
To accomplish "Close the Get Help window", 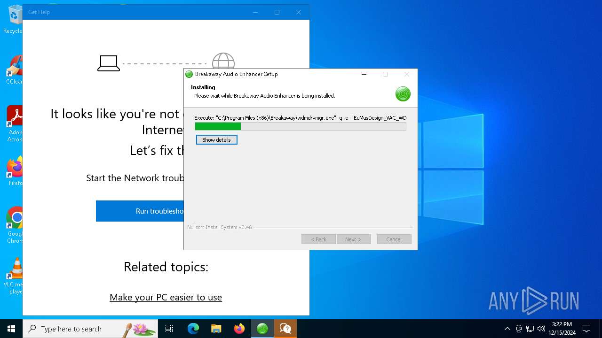I will click(x=299, y=12).
